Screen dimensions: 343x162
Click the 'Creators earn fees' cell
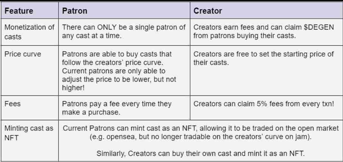(x=263, y=32)
